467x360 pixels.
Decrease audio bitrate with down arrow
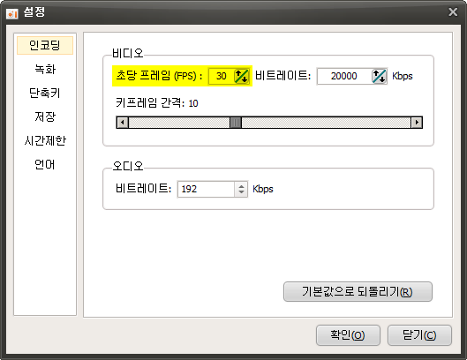click(241, 192)
